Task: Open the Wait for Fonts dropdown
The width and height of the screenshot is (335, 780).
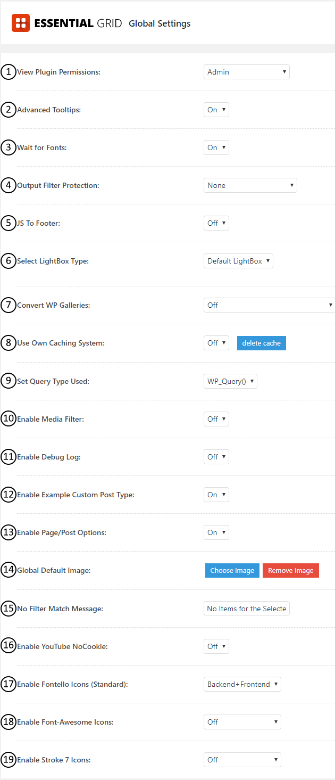Action: [x=216, y=147]
